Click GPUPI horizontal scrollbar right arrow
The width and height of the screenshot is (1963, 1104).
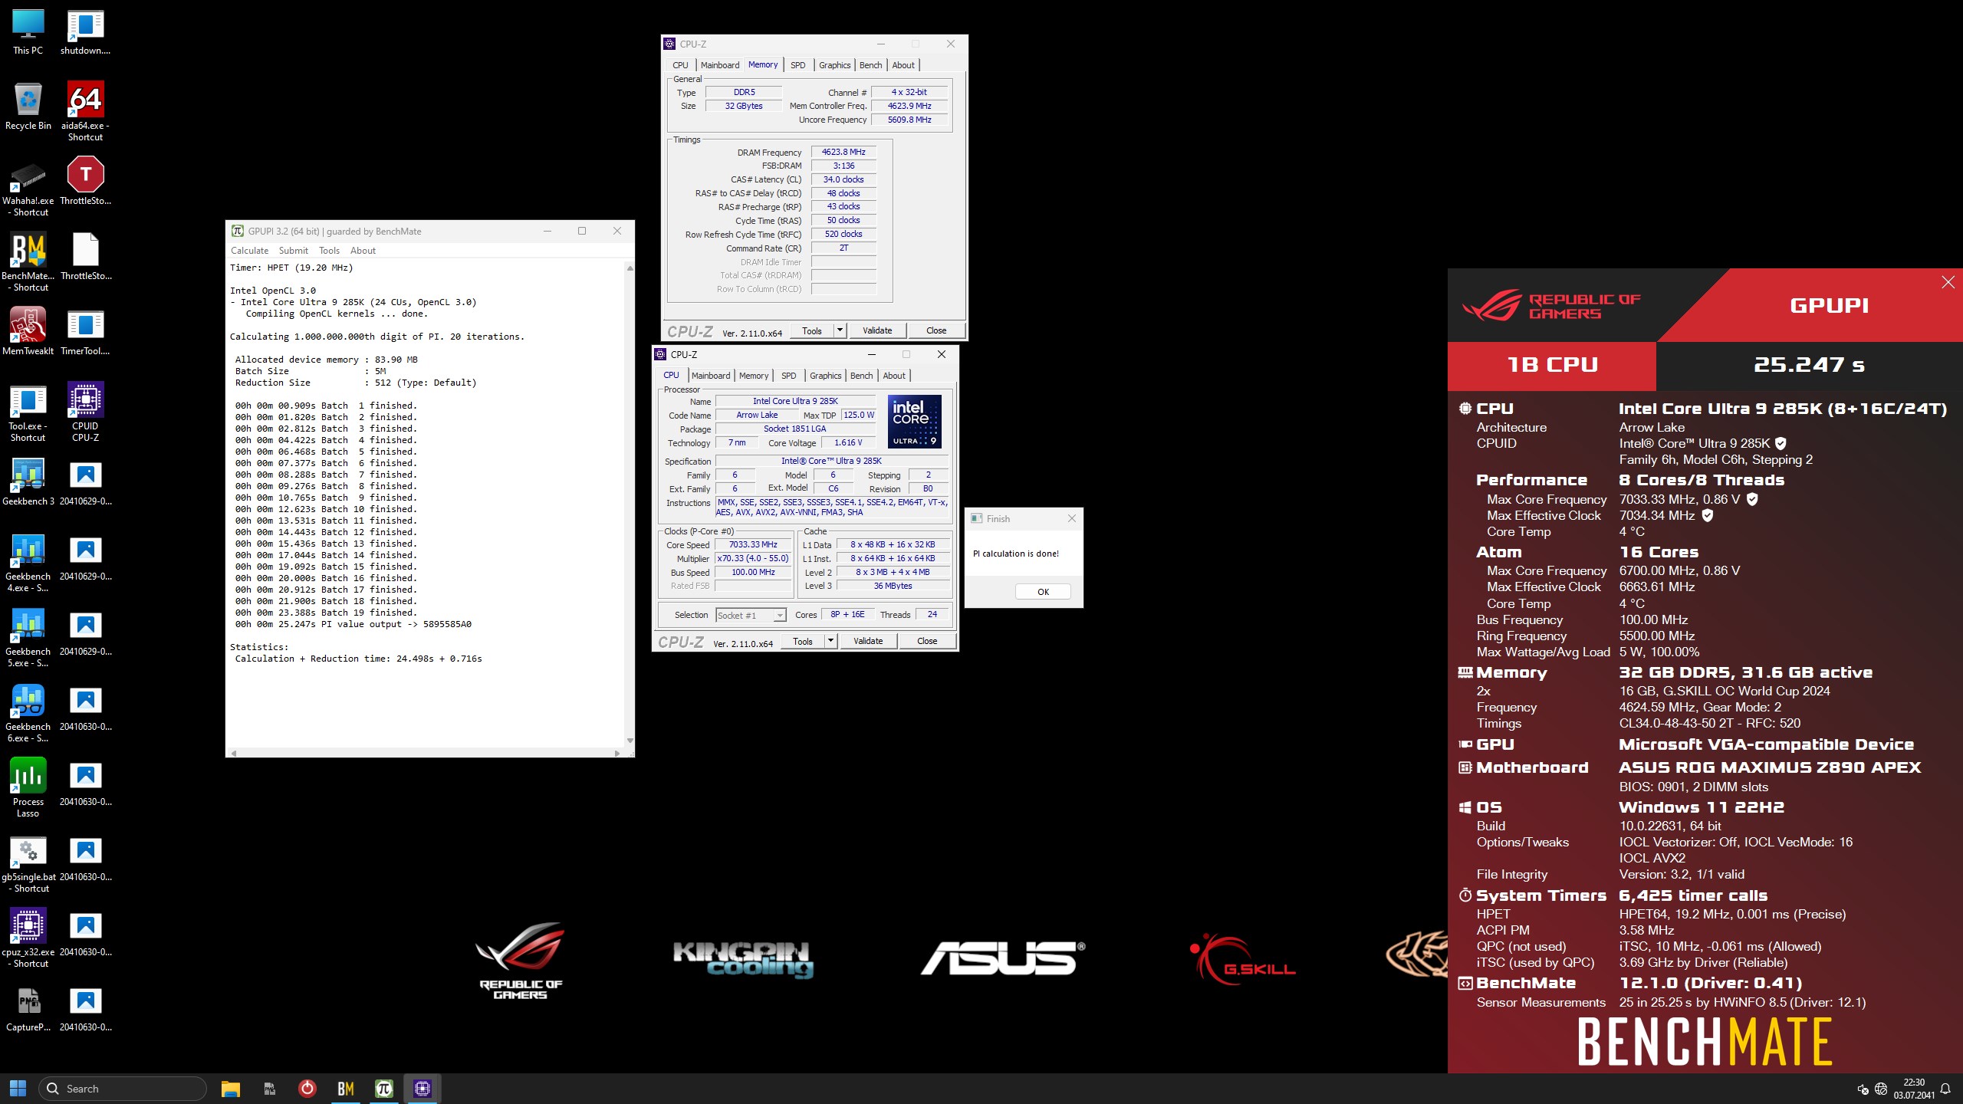617,753
